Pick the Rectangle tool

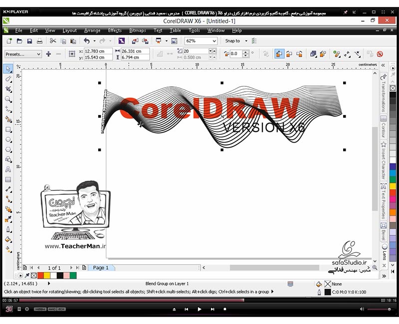pyautogui.click(x=8, y=130)
